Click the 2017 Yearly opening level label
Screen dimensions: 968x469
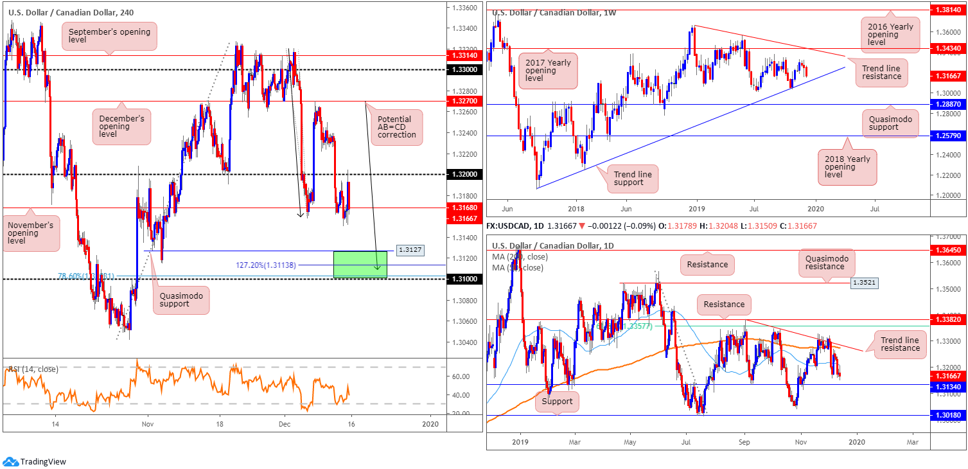pyautogui.click(x=548, y=71)
